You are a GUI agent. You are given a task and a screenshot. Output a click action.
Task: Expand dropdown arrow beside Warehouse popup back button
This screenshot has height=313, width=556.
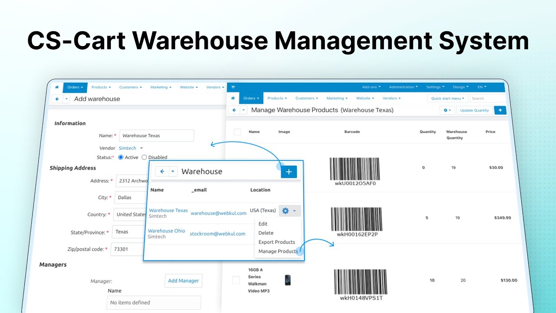tap(173, 171)
